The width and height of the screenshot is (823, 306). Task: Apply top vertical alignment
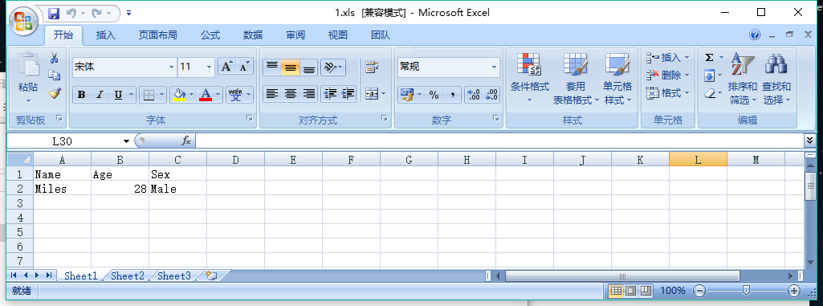click(271, 67)
